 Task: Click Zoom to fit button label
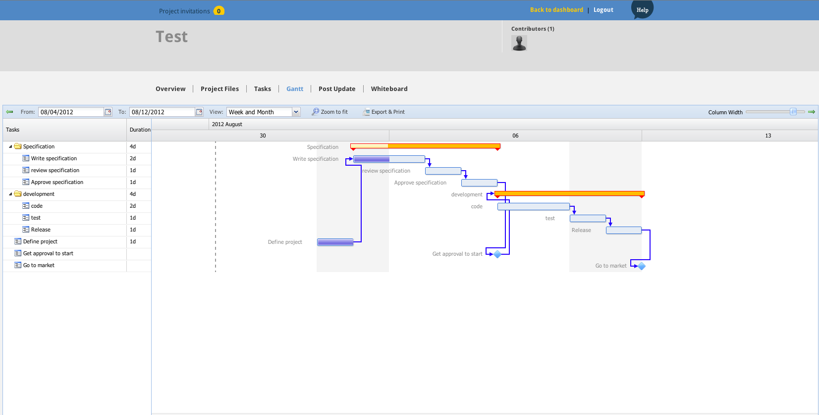pos(334,112)
